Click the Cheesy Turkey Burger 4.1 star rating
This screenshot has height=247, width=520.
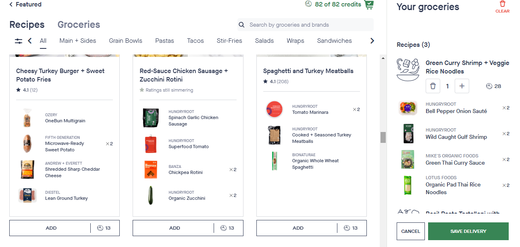pyautogui.click(x=27, y=90)
